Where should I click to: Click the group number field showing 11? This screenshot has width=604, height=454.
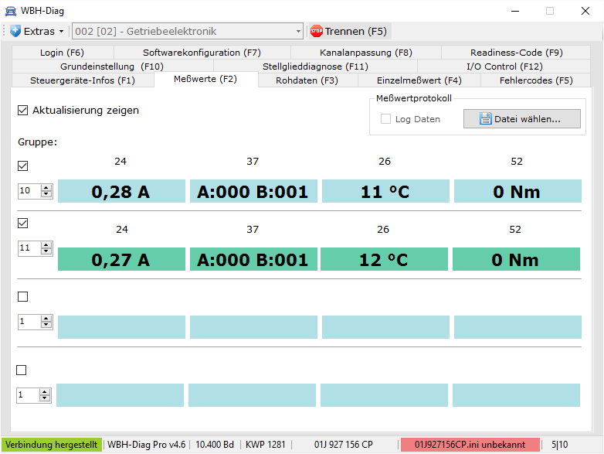point(29,248)
